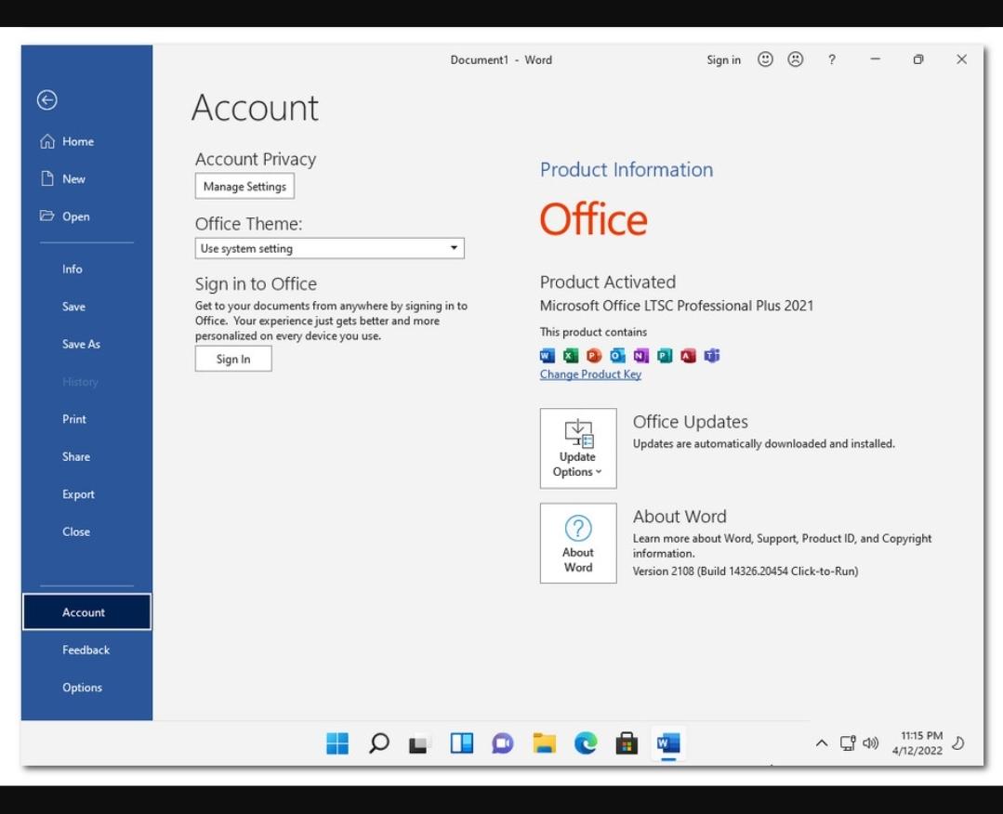Send a smile feedback face icon
Image resolution: width=1003 pixels, height=814 pixels.
coord(765,59)
